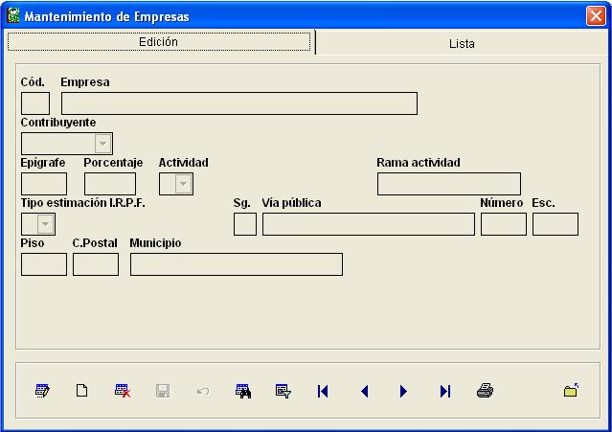Click the application icon in title bar
This screenshot has height=432, width=612.
(13, 15)
